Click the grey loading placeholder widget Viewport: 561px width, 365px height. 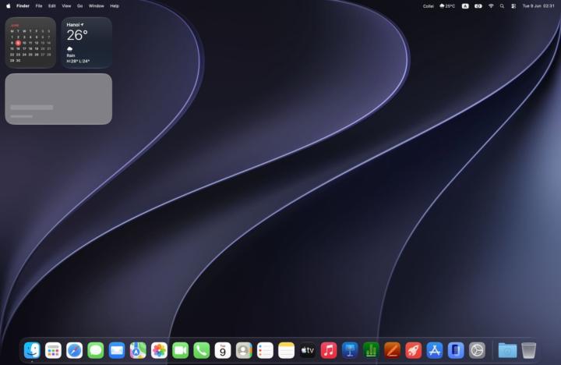point(58,99)
